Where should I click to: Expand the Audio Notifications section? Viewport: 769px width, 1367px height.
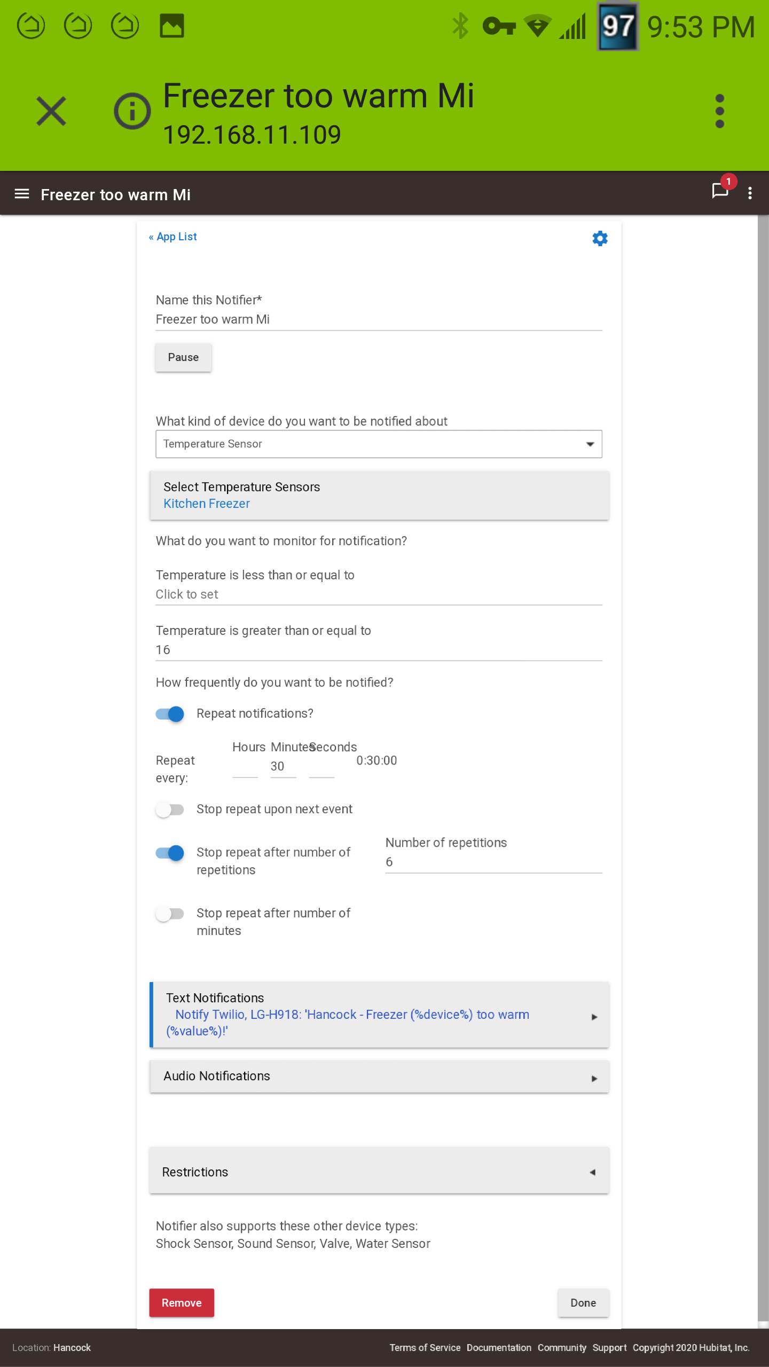click(x=379, y=1076)
